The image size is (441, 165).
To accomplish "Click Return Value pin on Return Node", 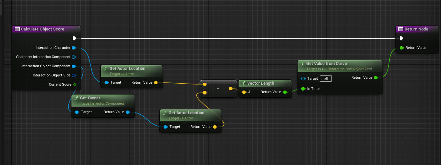I will pyautogui.click(x=401, y=48).
